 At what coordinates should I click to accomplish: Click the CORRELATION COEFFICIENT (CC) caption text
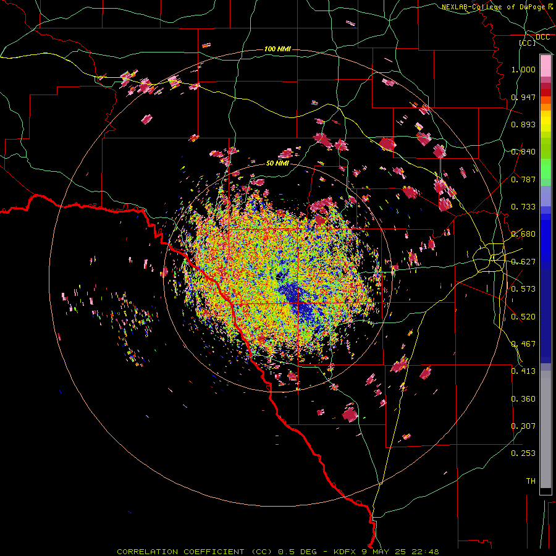coord(195,552)
